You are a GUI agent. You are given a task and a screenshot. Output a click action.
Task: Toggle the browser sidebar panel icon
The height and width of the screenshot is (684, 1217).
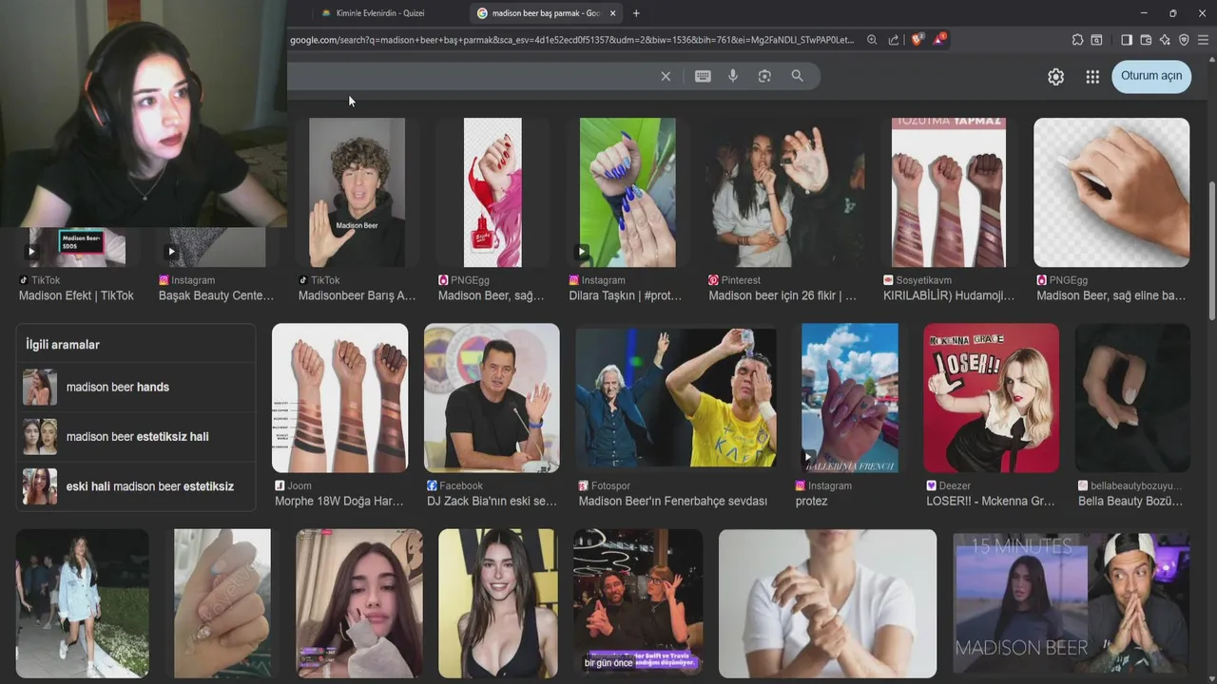1127,40
